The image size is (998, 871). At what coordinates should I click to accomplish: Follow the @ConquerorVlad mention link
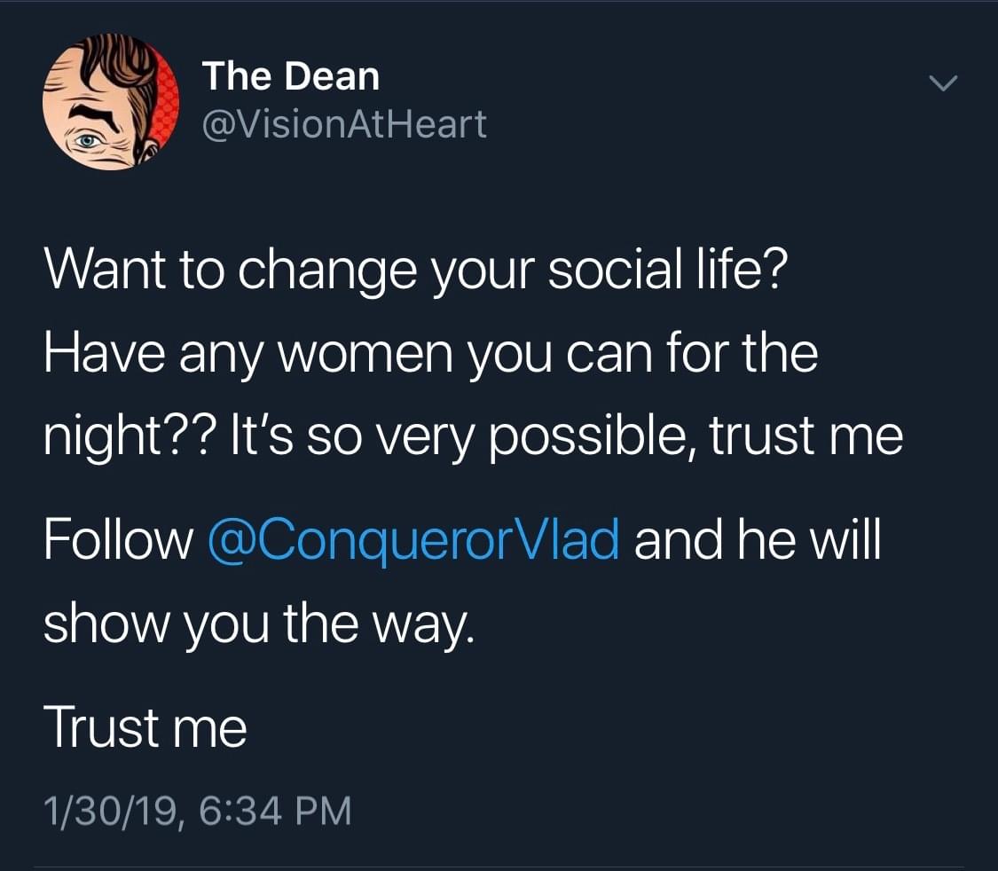click(413, 540)
